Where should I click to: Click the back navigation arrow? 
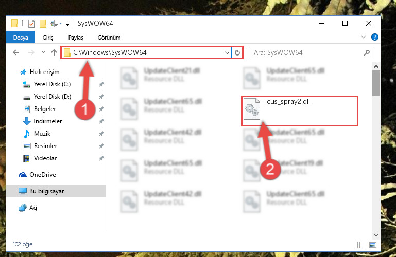[x=16, y=52]
